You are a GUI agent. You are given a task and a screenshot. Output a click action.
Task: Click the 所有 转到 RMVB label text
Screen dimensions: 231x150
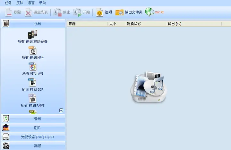[32, 105]
